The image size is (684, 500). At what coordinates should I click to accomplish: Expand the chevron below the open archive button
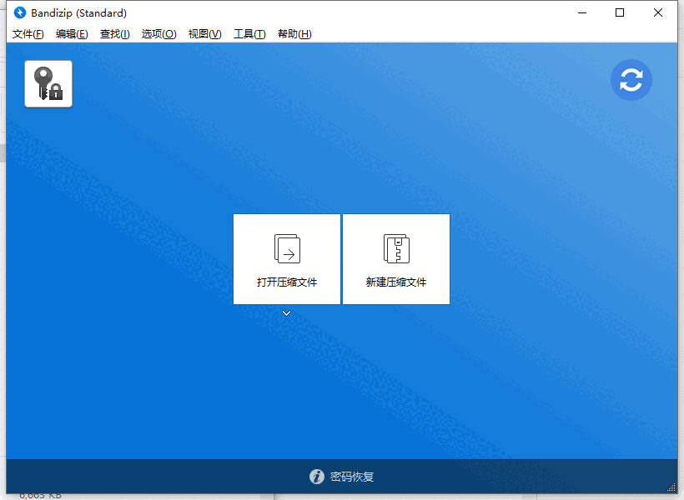pyautogui.click(x=286, y=313)
